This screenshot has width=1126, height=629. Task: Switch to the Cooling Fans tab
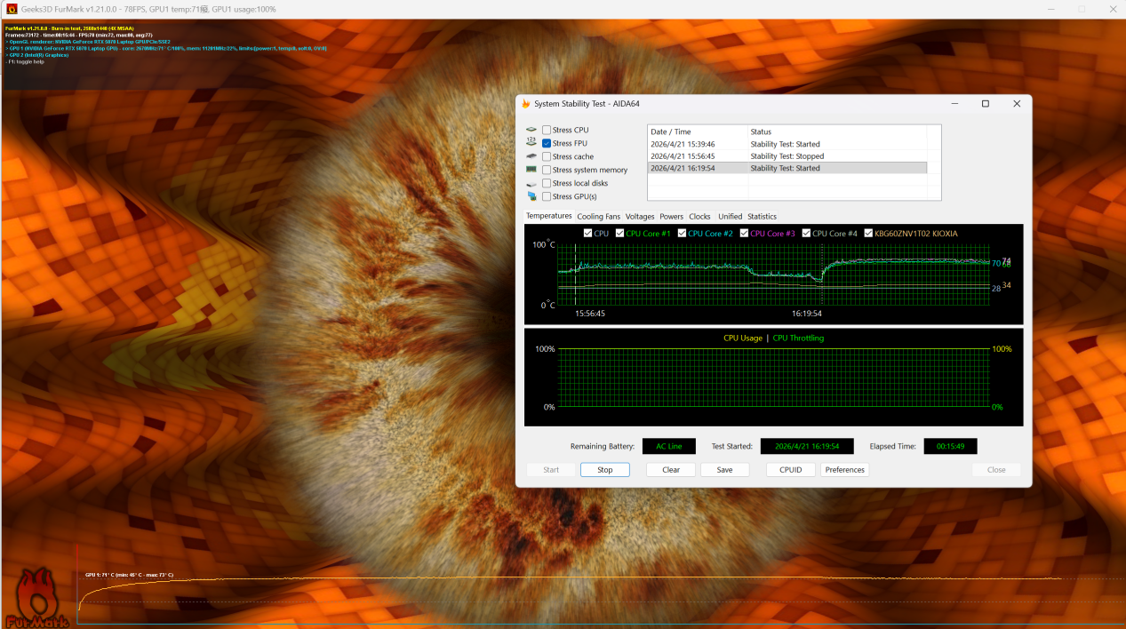pyautogui.click(x=598, y=217)
